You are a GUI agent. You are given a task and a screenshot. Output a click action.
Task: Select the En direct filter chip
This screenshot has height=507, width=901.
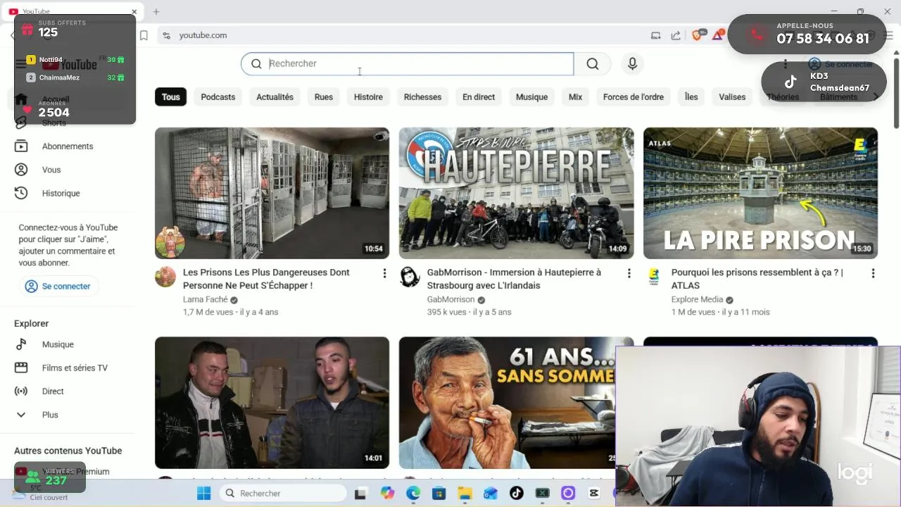479,97
